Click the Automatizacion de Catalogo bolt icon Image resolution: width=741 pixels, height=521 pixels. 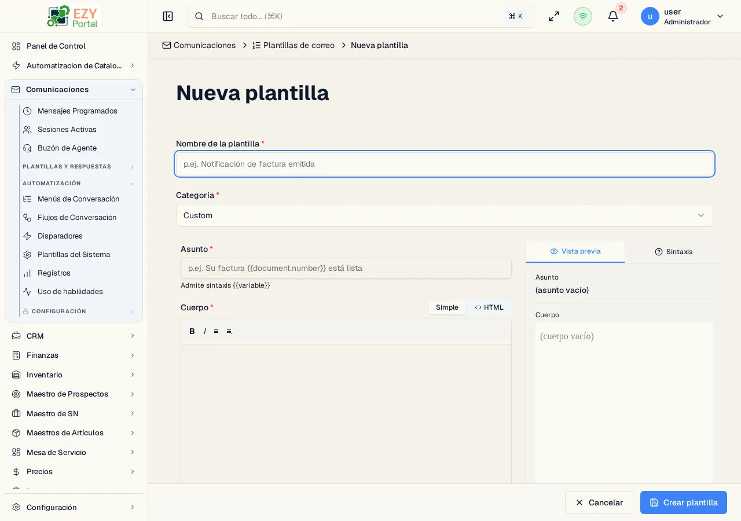point(16,65)
